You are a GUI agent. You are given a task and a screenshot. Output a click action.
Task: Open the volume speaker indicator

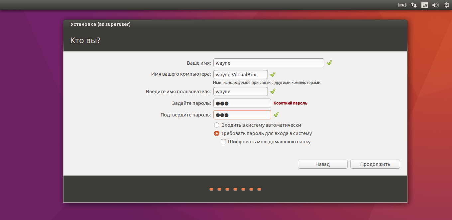(435, 5)
